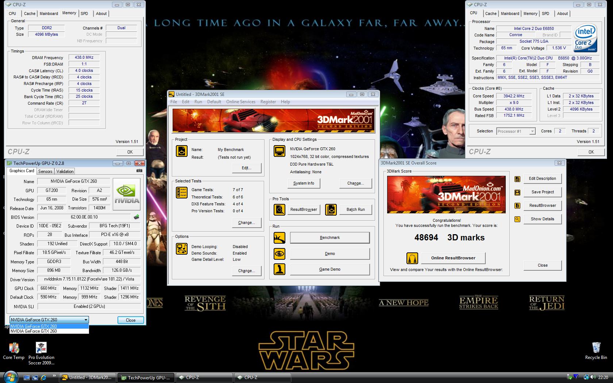Click the Show Desktop quick launch icon

point(27,377)
